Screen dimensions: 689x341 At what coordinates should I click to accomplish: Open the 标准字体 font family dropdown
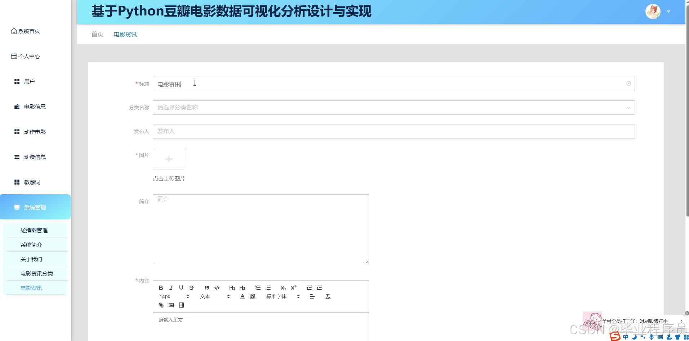(276, 296)
